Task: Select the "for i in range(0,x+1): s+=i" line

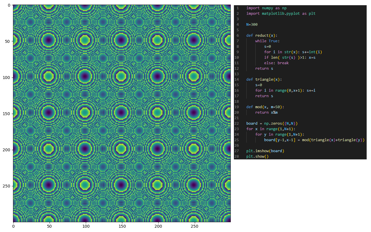Action: [285, 91]
